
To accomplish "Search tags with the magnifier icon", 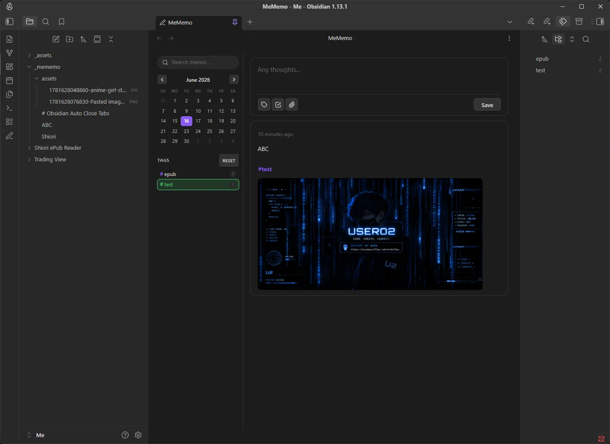I will 586,39.
